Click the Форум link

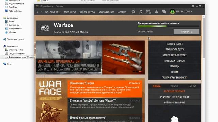pyautogui.click(x=174, y=72)
